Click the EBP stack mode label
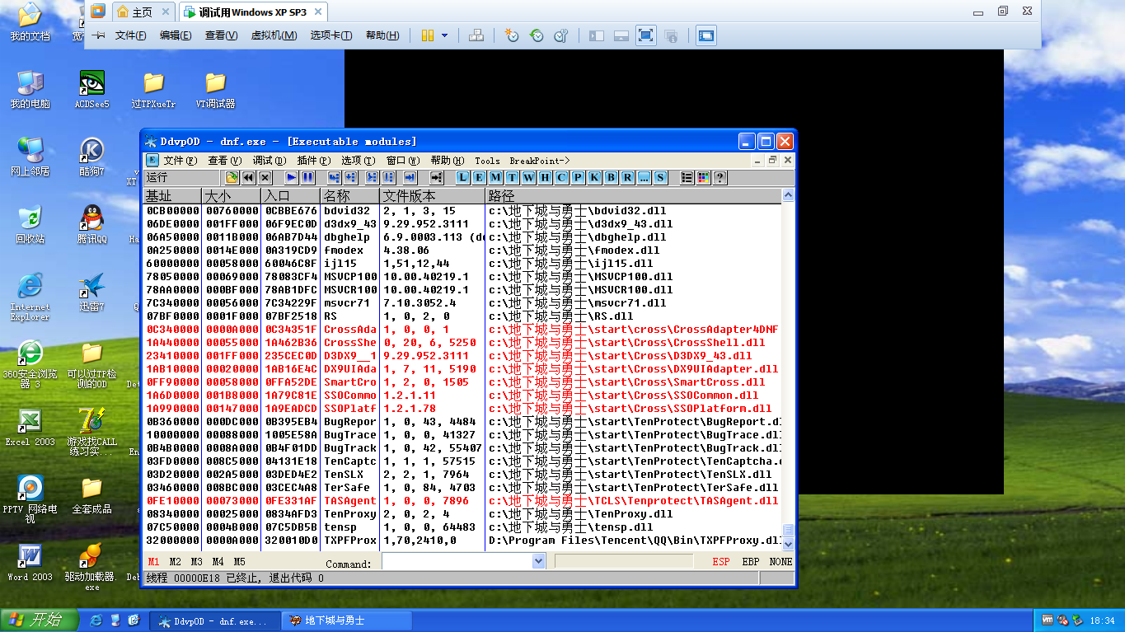The width and height of the screenshot is (1125, 632). [x=751, y=561]
